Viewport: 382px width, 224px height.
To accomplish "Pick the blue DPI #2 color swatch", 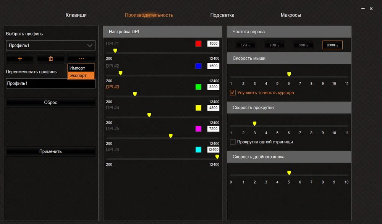I will (x=198, y=66).
